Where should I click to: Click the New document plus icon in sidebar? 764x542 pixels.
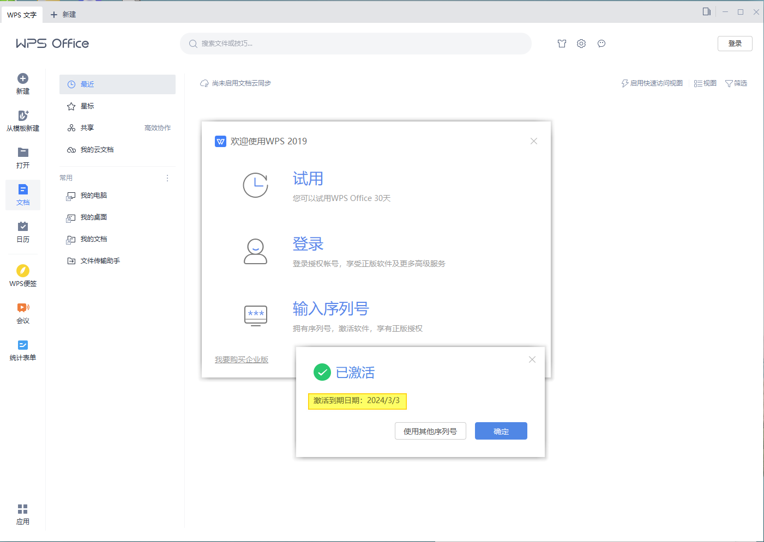click(23, 79)
